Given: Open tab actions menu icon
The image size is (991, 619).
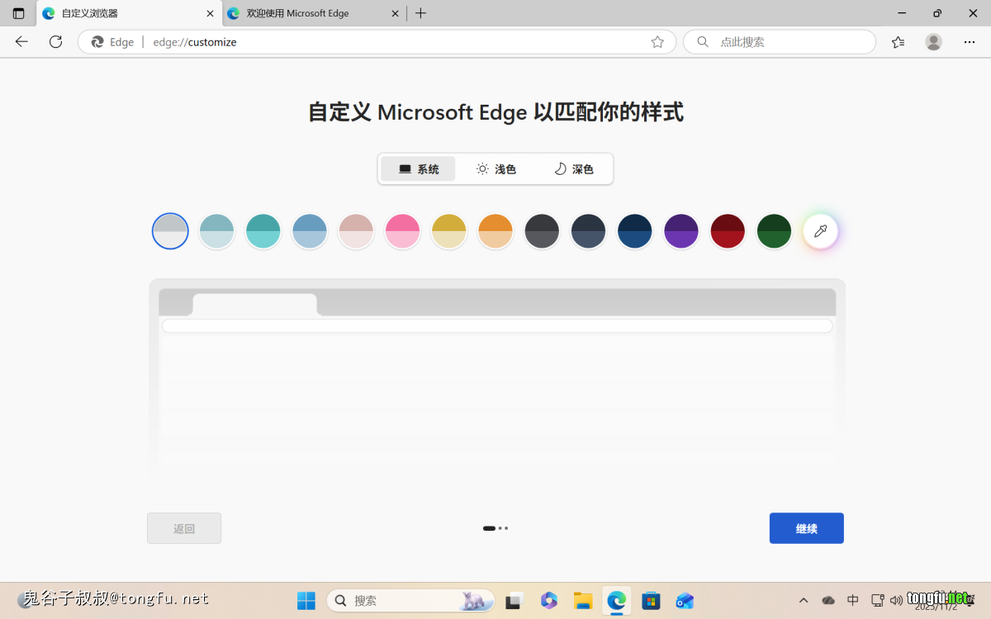Looking at the screenshot, I should pyautogui.click(x=18, y=13).
